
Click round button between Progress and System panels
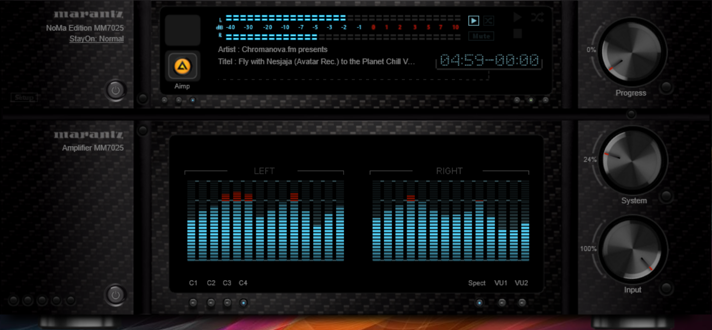(631, 115)
